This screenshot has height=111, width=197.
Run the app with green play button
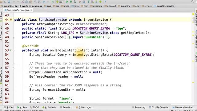point(67,2)
